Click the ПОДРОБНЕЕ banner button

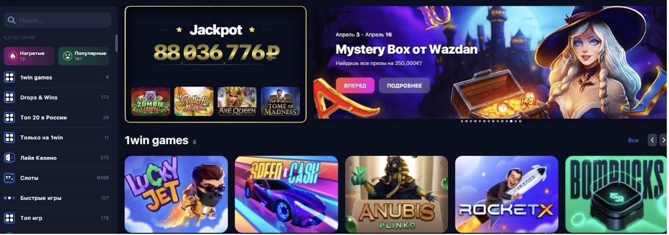point(404,85)
